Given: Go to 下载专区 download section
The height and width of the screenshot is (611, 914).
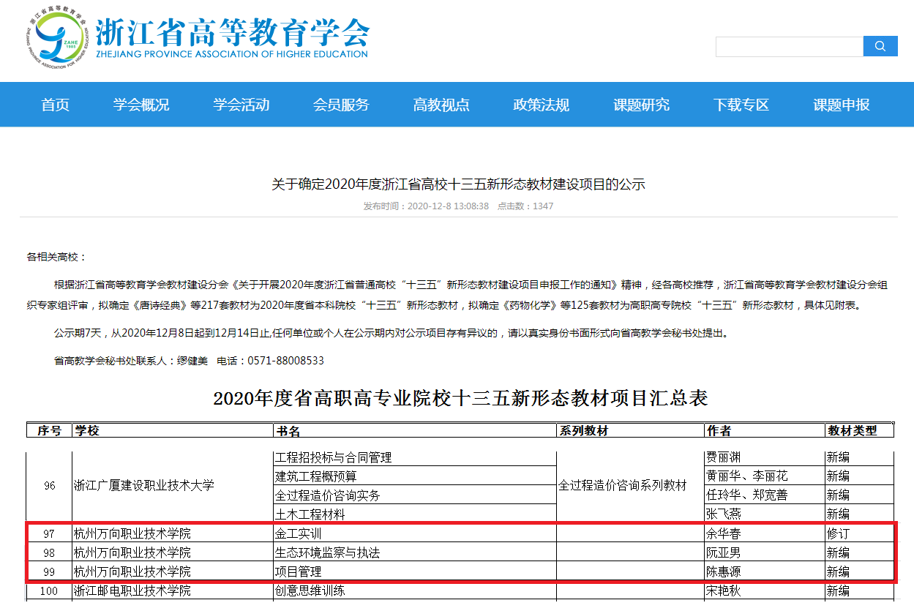Looking at the screenshot, I should click(x=741, y=105).
